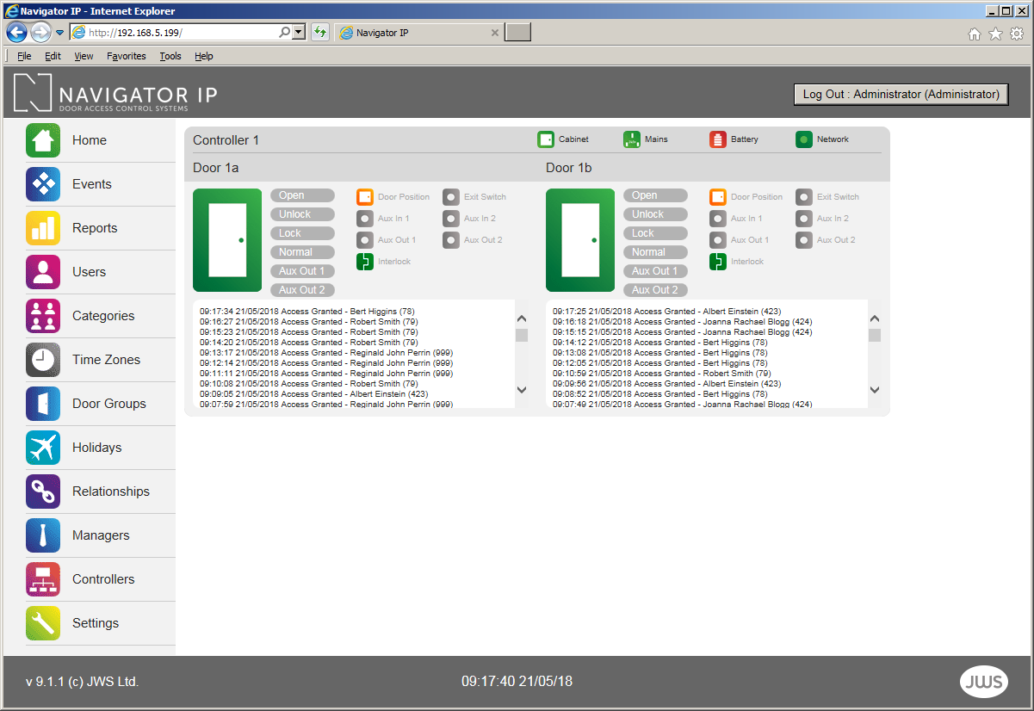Unlock Door 1a

pos(302,214)
